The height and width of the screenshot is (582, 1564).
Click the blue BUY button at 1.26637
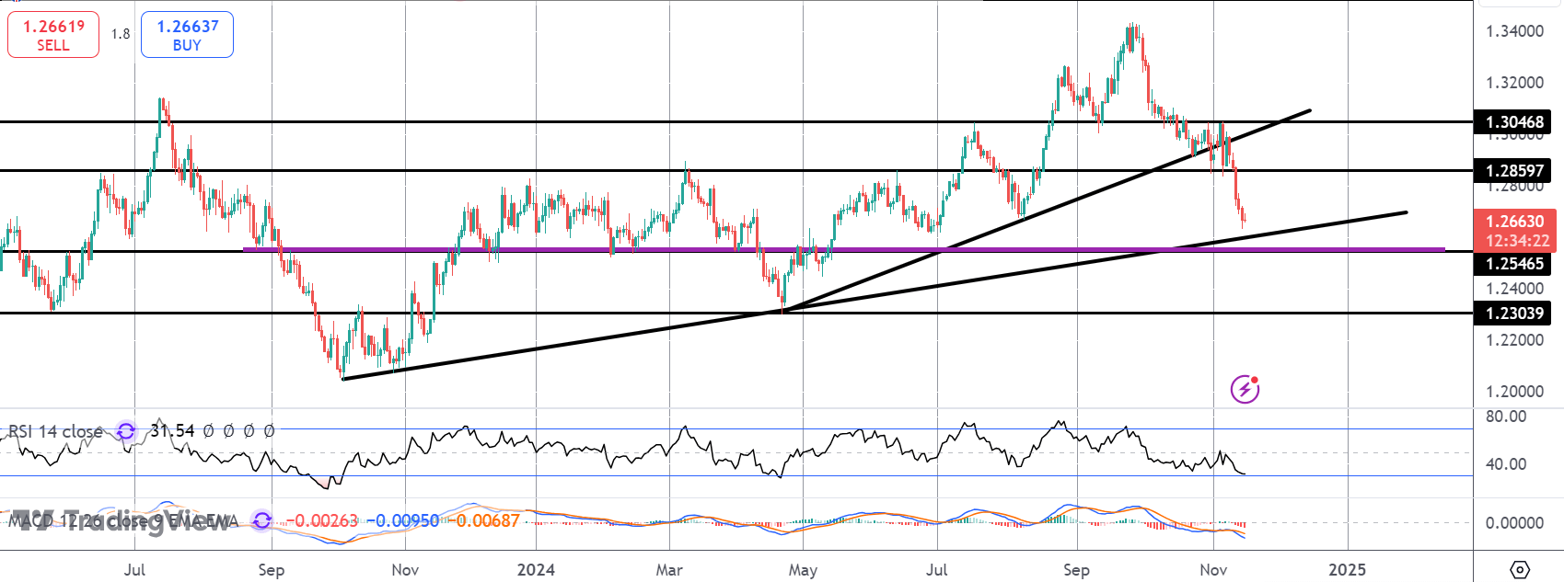(187, 35)
